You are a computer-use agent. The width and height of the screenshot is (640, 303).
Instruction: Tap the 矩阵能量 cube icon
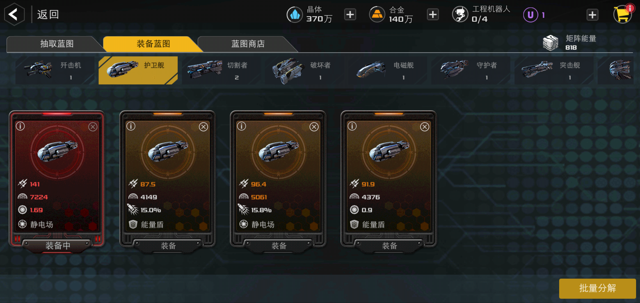550,43
